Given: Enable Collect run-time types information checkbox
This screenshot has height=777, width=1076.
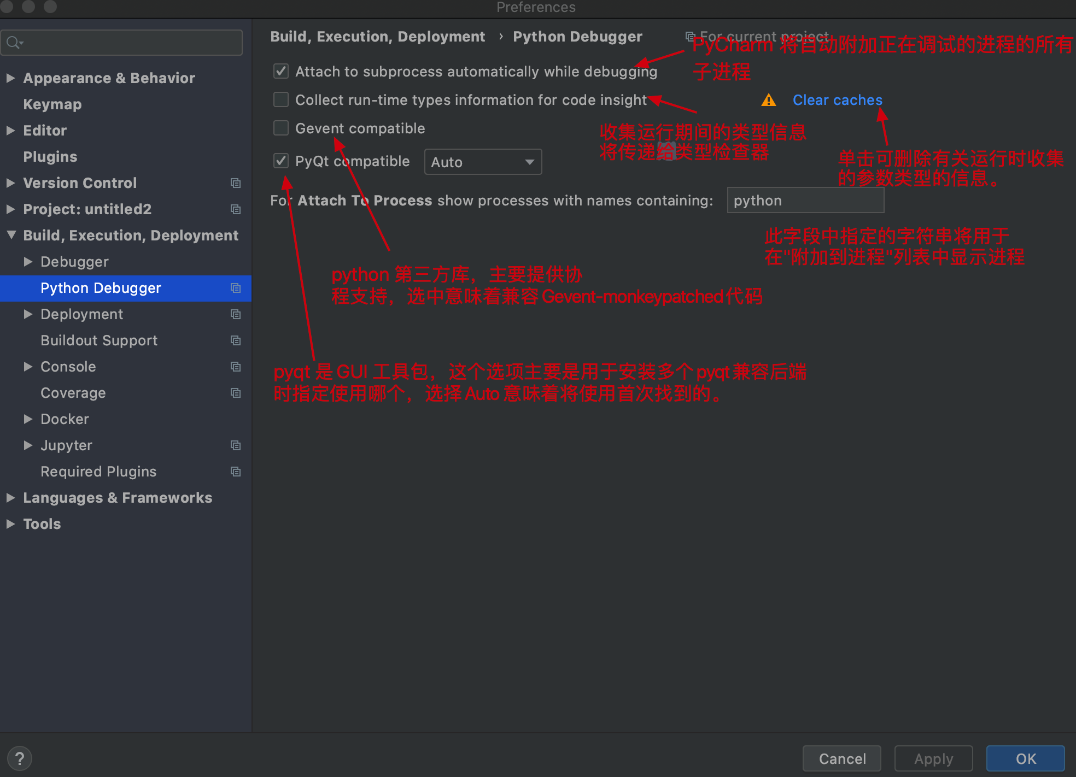Looking at the screenshot, I should (281, 99).
